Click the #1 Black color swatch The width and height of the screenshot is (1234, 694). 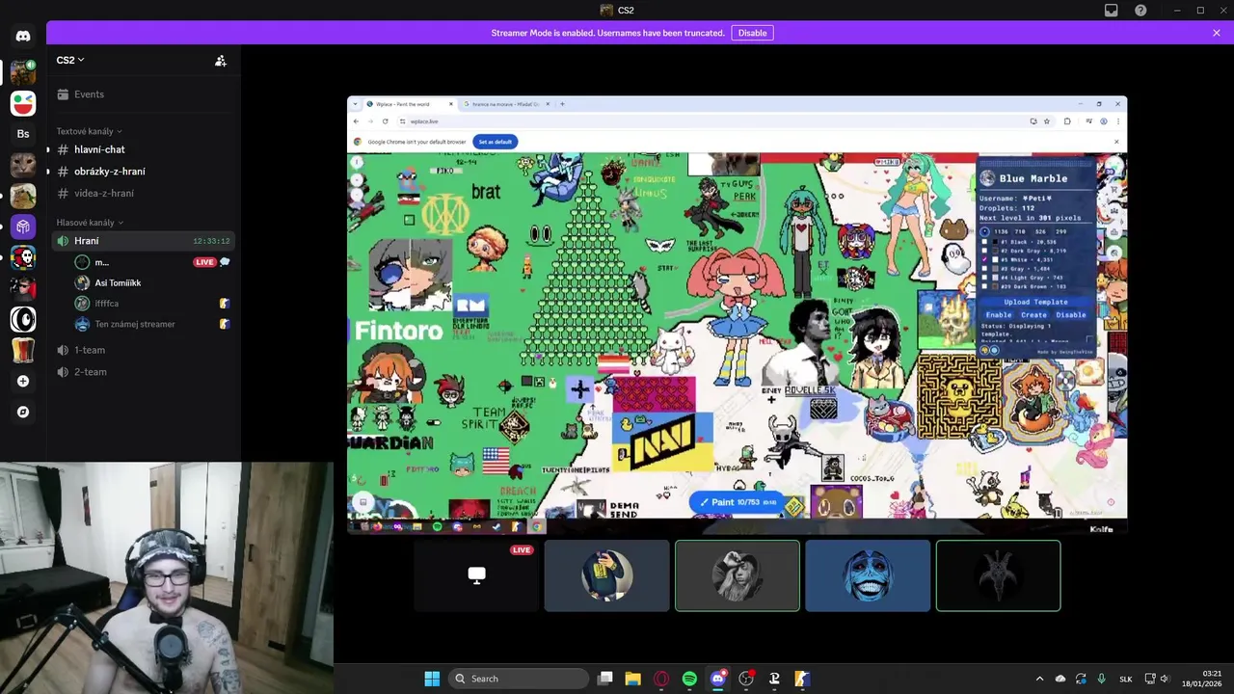point(995,242)
